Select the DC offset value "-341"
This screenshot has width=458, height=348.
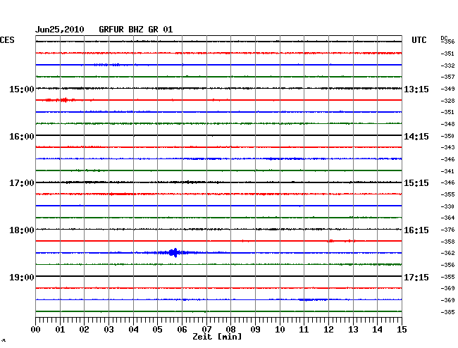point(447,171)
